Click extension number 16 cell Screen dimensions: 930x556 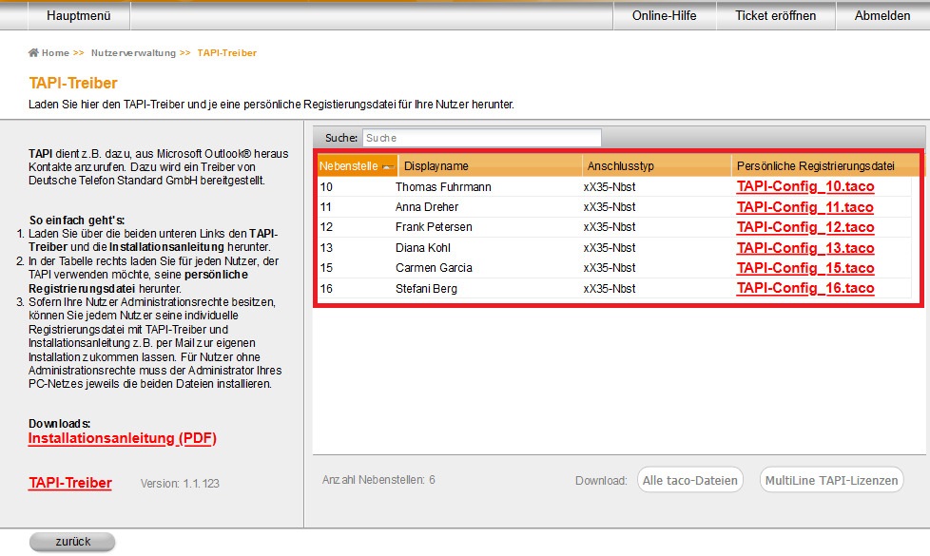pos(326,289)
